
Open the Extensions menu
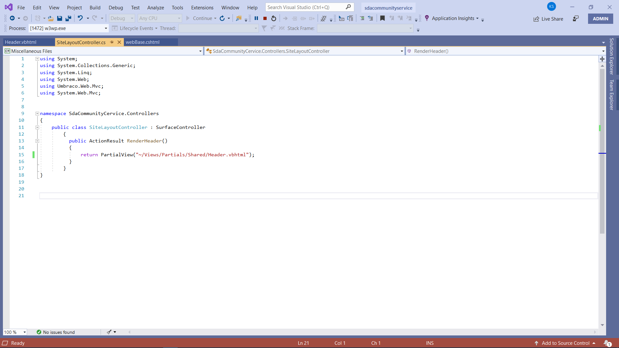202,7
